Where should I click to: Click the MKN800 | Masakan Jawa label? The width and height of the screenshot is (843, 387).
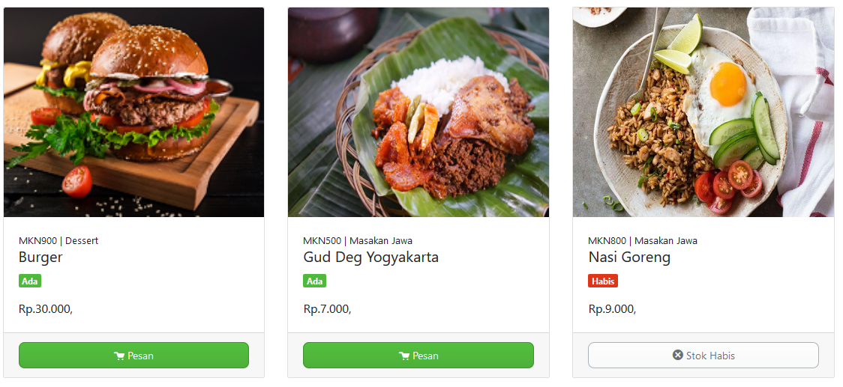click(643, 240)
